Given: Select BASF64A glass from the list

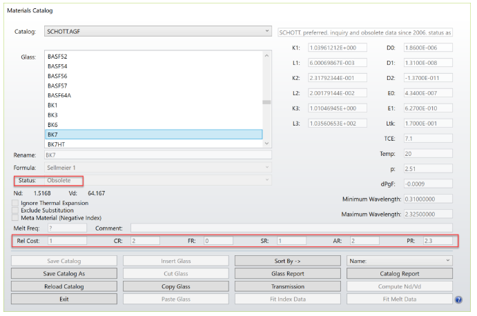Looking at the screenshot, I should [153, 95].
